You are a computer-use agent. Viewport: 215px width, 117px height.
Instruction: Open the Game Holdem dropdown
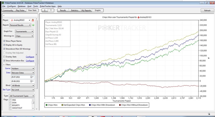[23, 68]
